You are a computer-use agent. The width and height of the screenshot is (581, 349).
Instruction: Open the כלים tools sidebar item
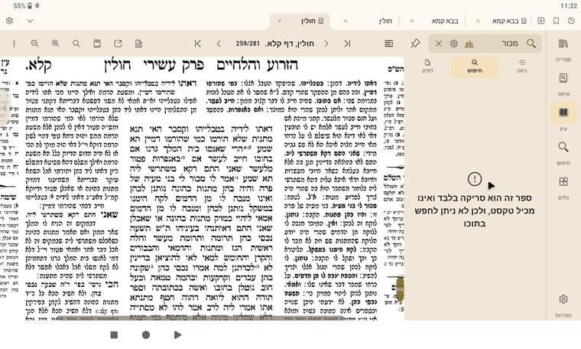click(563, 188)
